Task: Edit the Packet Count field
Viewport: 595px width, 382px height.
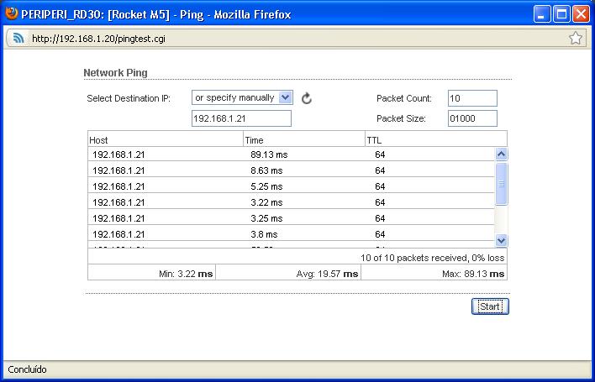Action: pos(472,98)
